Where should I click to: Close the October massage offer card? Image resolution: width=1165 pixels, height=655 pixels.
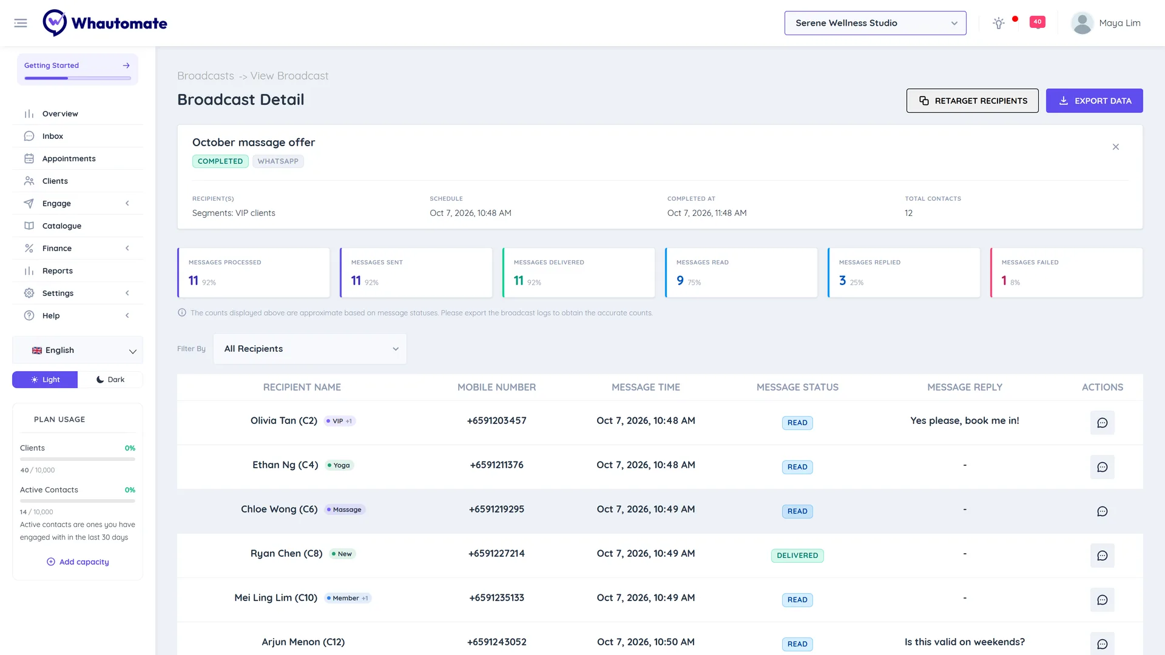pos(1116,147)
